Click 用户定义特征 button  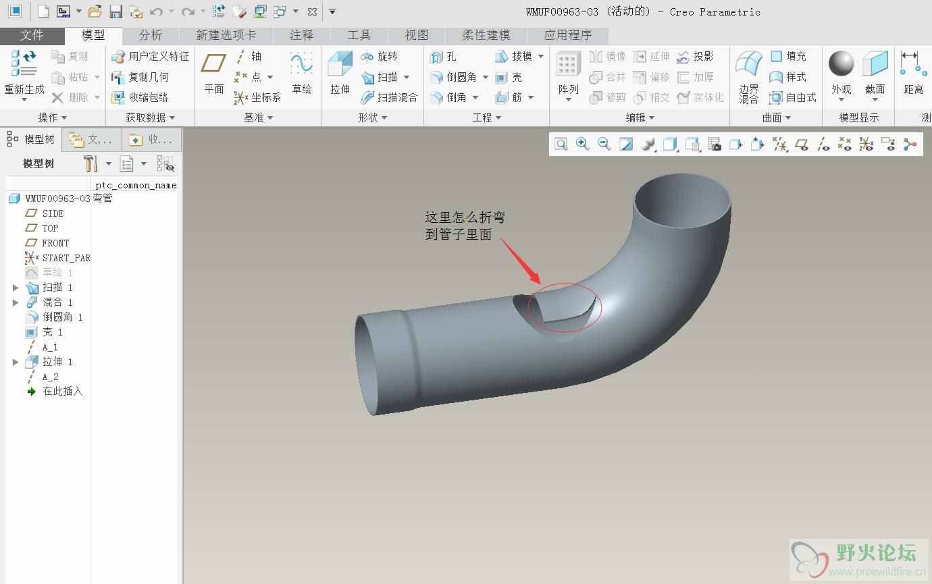coord(150,56)
